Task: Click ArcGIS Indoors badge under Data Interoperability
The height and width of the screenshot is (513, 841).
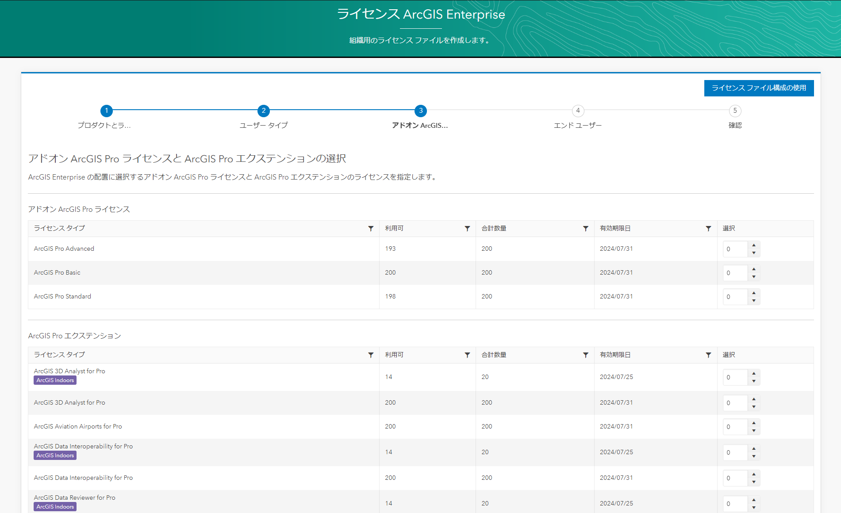Action: coord(55,456)
